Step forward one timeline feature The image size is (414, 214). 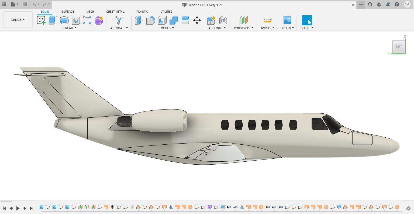(25, 208)
